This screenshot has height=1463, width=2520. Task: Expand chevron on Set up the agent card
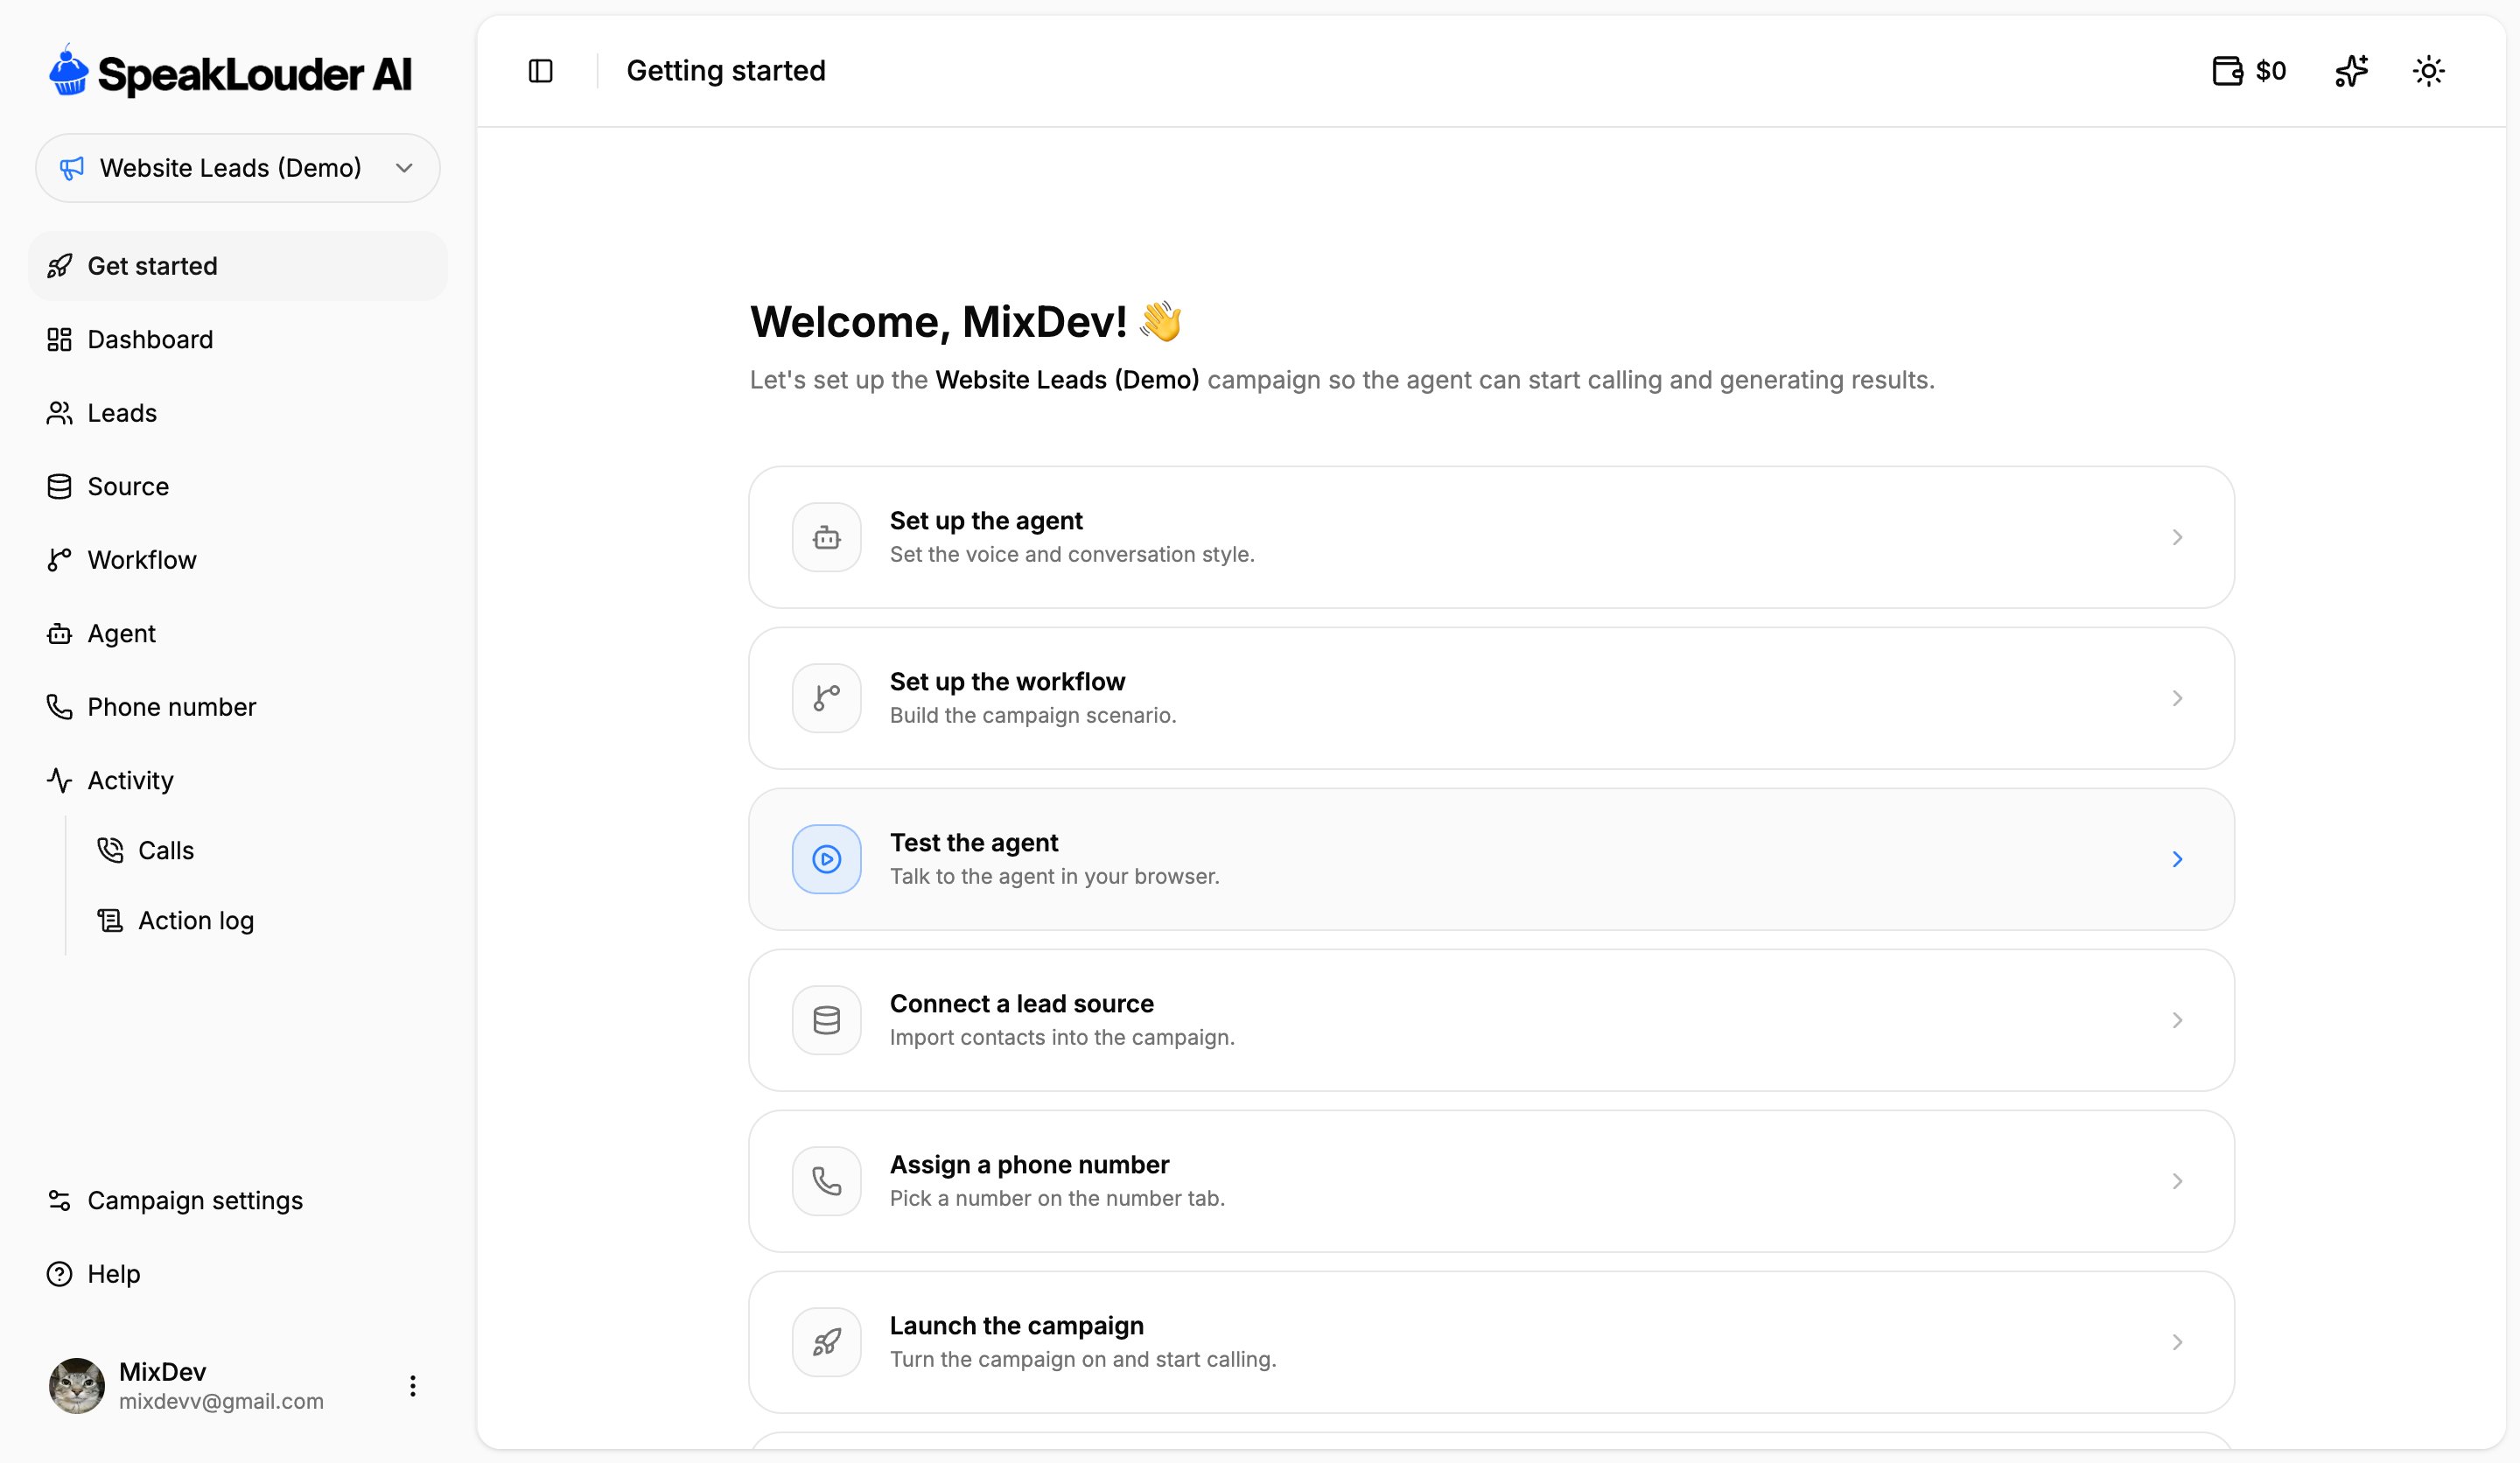2177,537
